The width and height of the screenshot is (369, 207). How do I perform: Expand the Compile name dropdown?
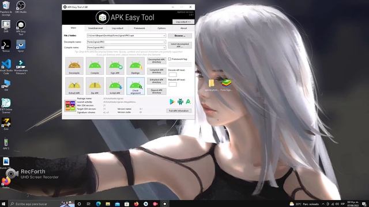pyautogui.click(x=164, y=47)
